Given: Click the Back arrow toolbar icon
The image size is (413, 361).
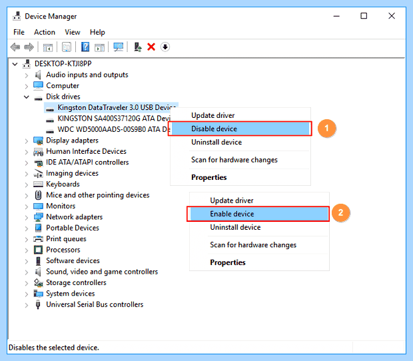Looking at the screenshot, I should click(x=15, y=47).
